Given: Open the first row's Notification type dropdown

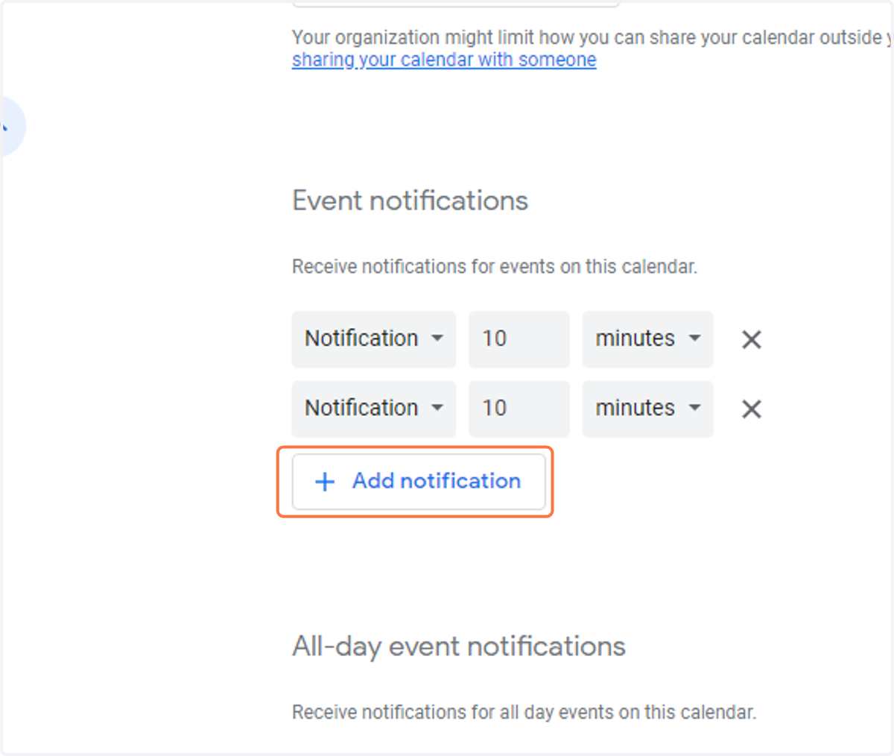Looking at the screenshot, I should pyautogui.click(x=374, y=339).
